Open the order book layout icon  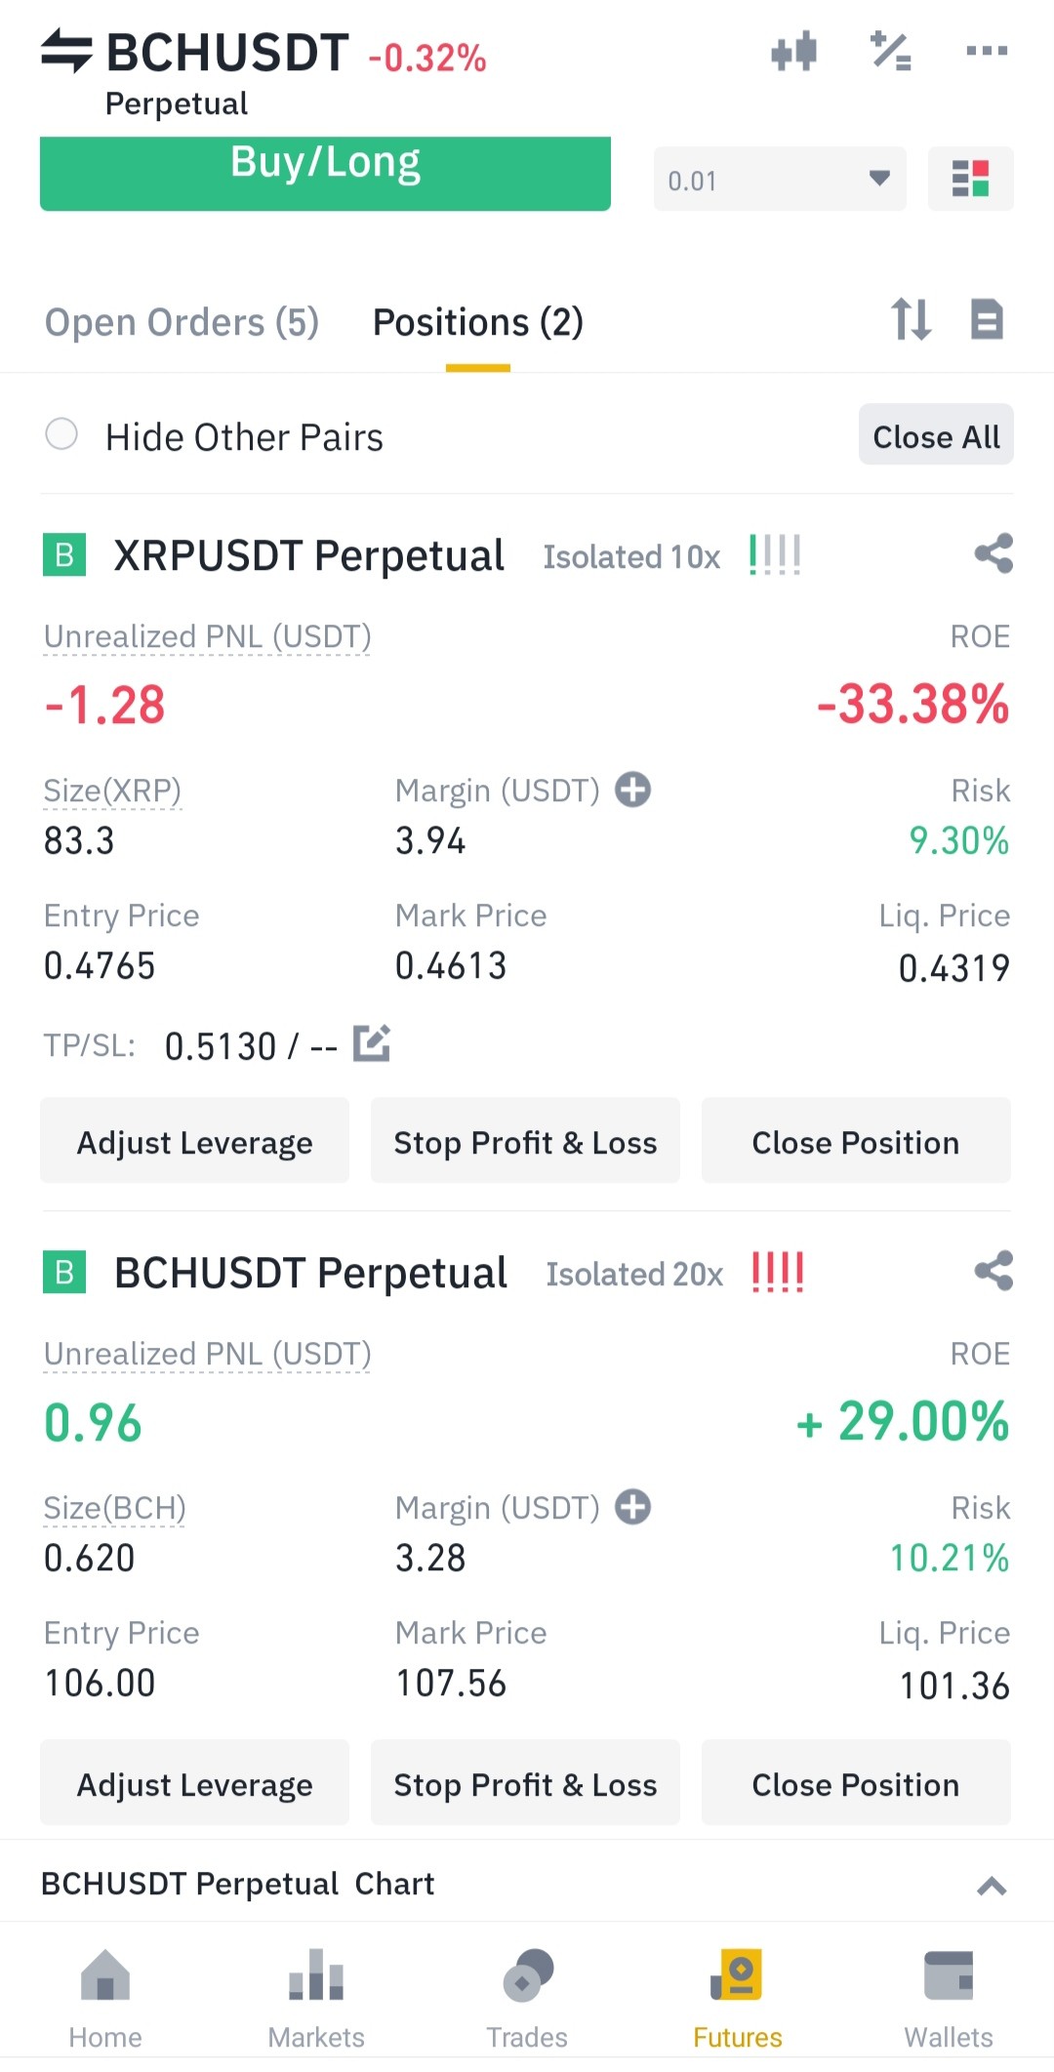pos(970,179)
